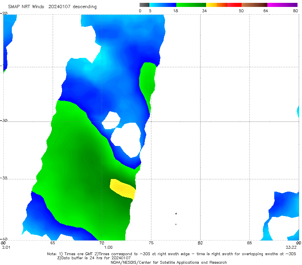The height and width of the screenshot is (265, 302).
Task: Click the yellow-orange segment of the color bar
Action: (217, 5)
